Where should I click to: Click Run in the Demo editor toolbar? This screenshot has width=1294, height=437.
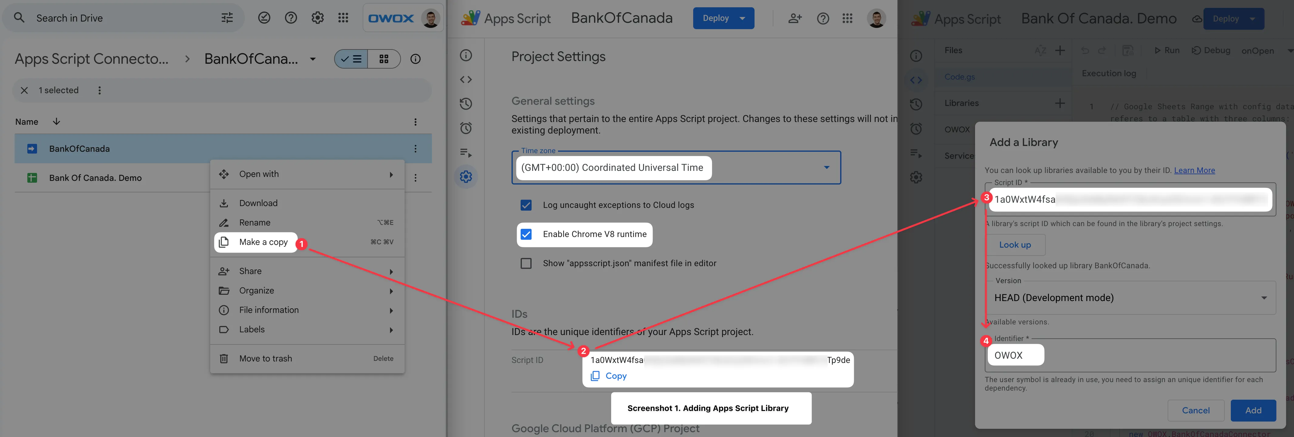(1166, 50)
